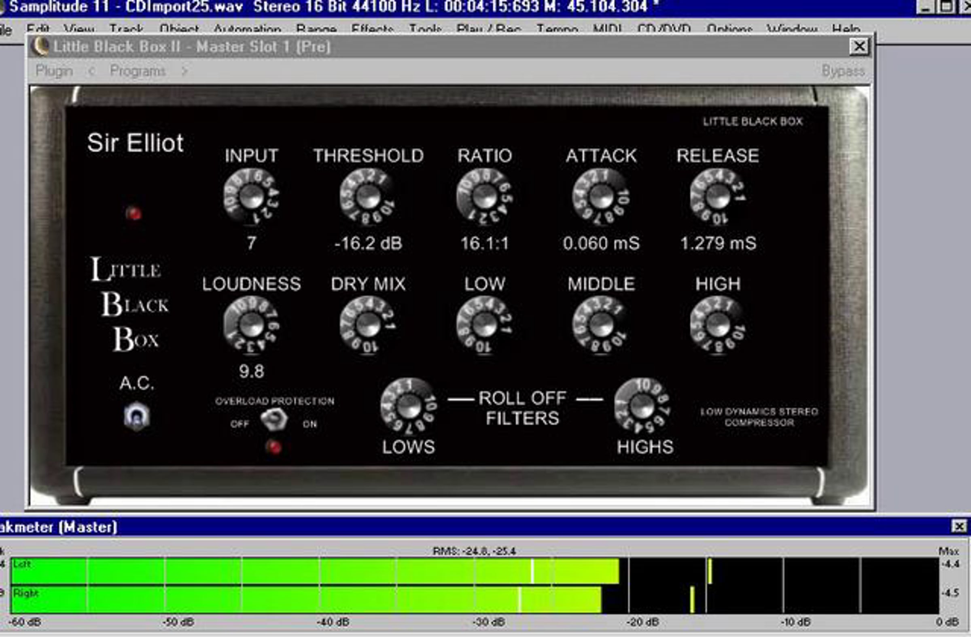Open the Plugin menu
The height and width of the screenshot is (637, 971).
[54, 71]
